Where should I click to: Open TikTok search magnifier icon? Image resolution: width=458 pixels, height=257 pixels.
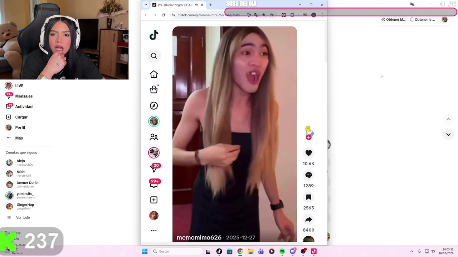(154, 56)
